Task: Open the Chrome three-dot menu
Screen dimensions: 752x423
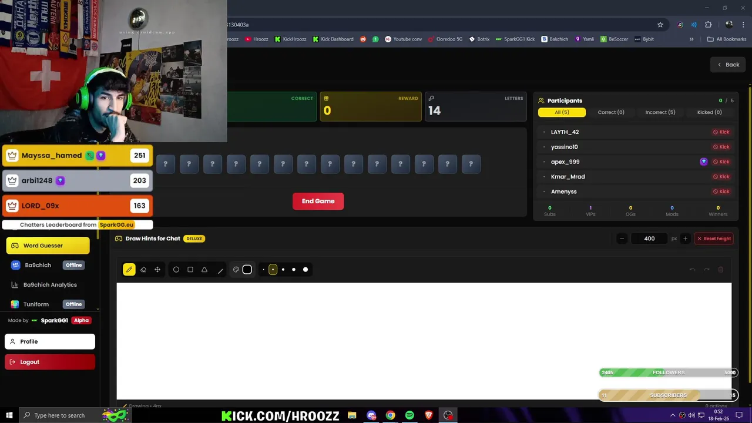Action: pyautogui.click(x=743, y=25)
